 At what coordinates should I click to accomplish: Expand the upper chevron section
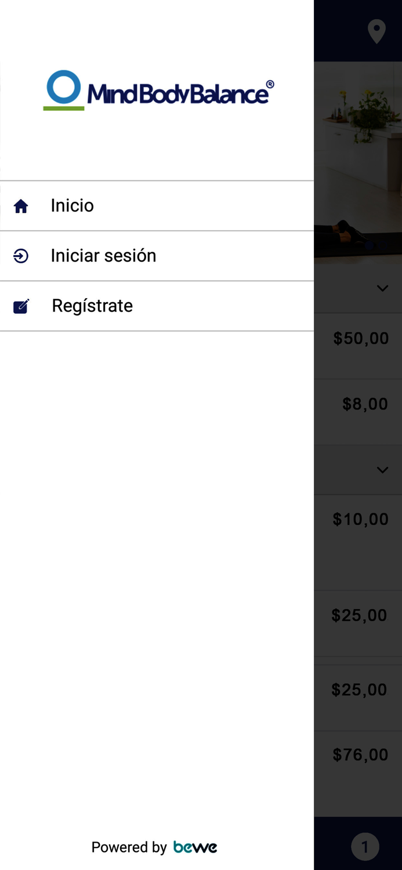point(382,288)
